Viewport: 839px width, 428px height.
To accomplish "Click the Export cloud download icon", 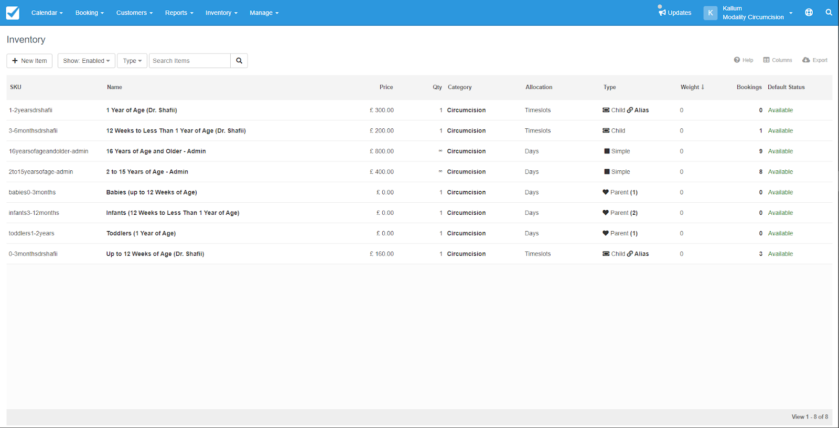I will coord(806,60).
